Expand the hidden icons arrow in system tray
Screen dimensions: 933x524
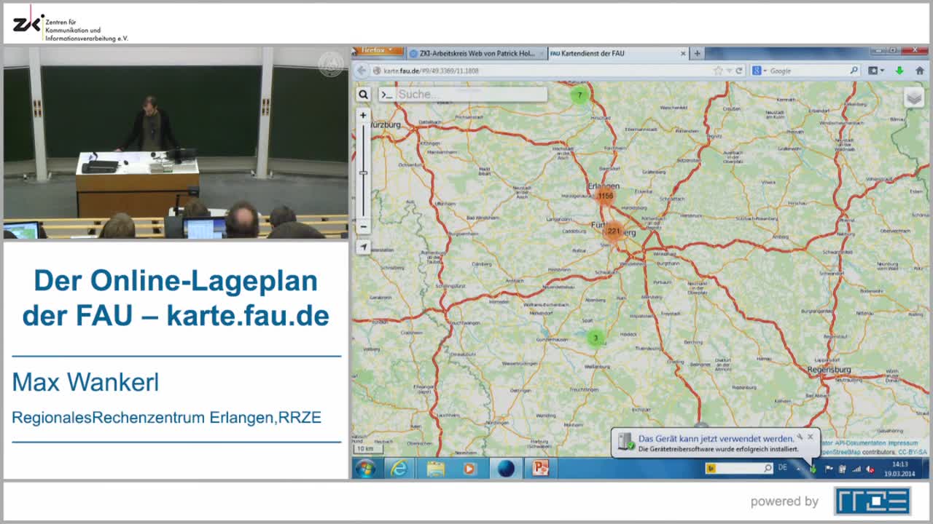[798, 469]
